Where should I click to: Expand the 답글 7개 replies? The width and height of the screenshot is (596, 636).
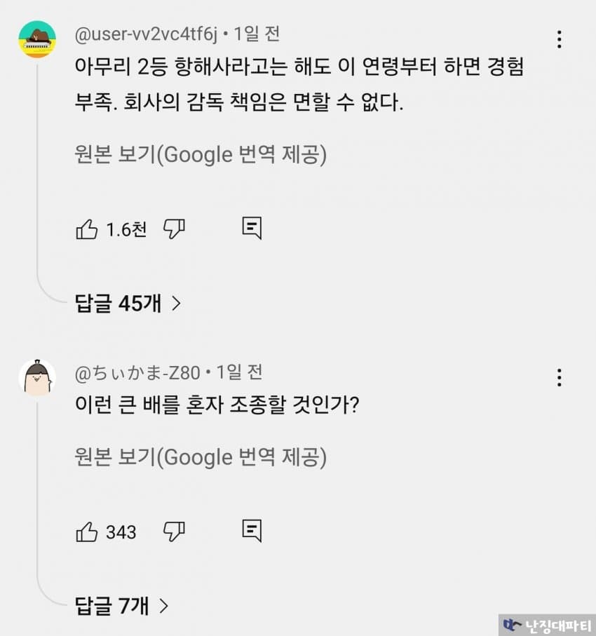point(122,605)
